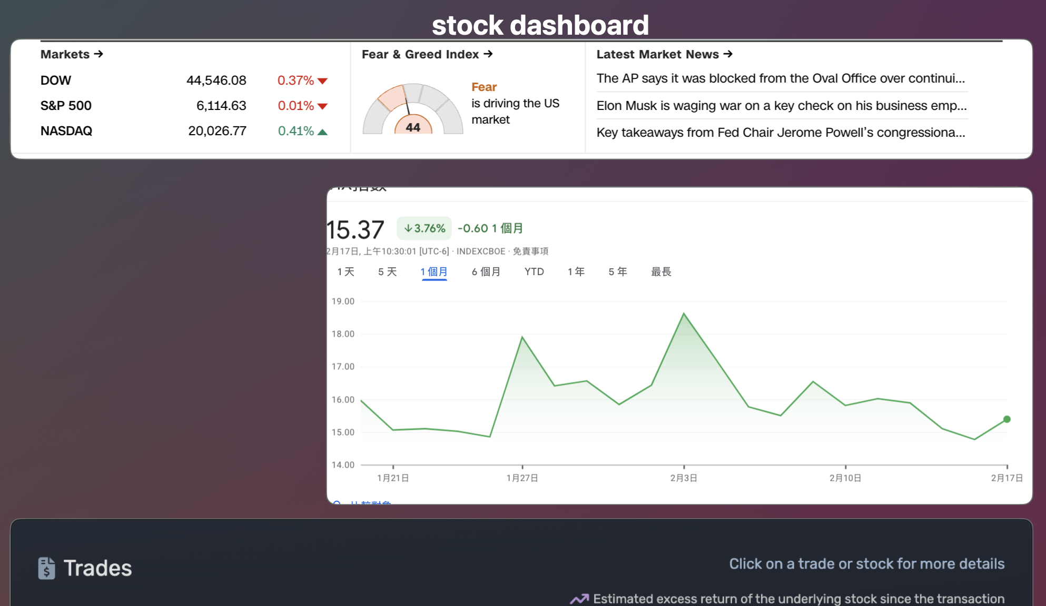Open the Latest Market News link
The width and height of the screenshot is (1046, 606).
coord(664,54)
